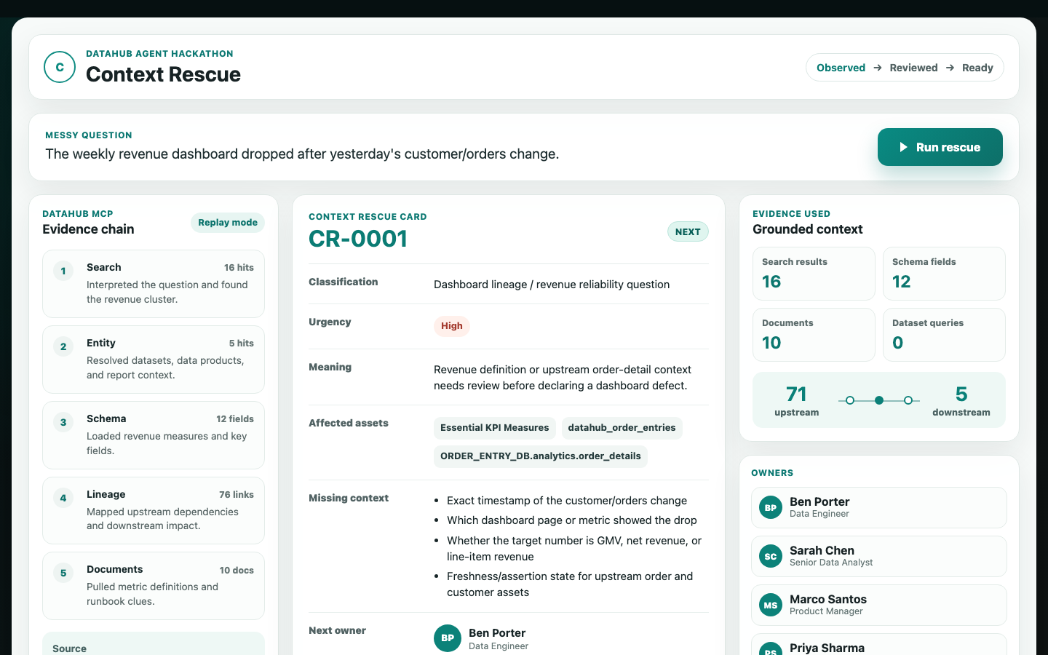Click step number 2 badge for Entity
This screenshot has height=655, width=1048.
[x=63, y=346]
